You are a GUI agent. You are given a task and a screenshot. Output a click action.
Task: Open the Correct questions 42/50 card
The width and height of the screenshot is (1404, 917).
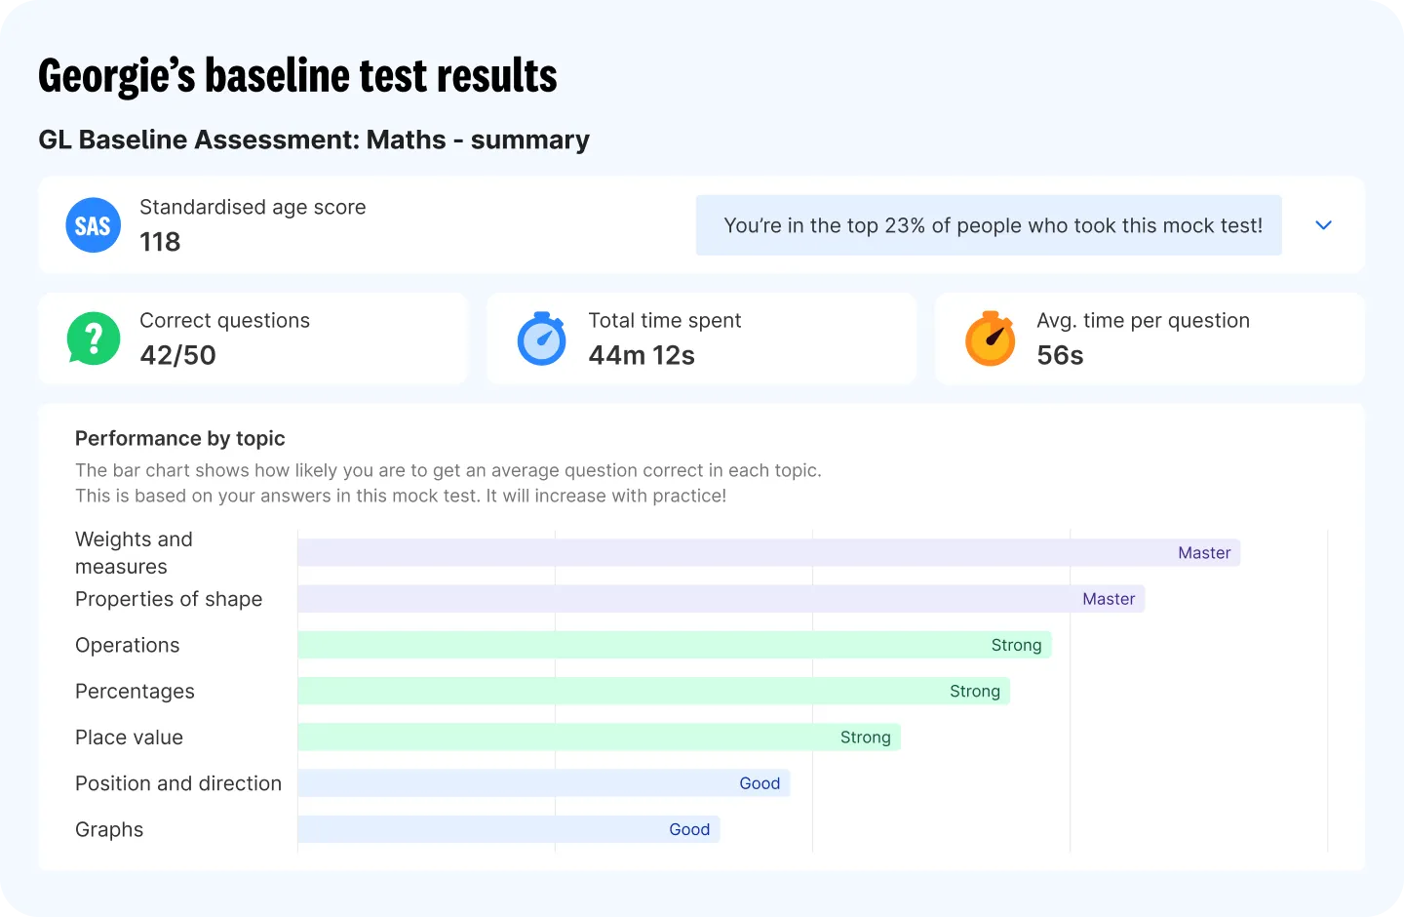[x=253, y=339]
